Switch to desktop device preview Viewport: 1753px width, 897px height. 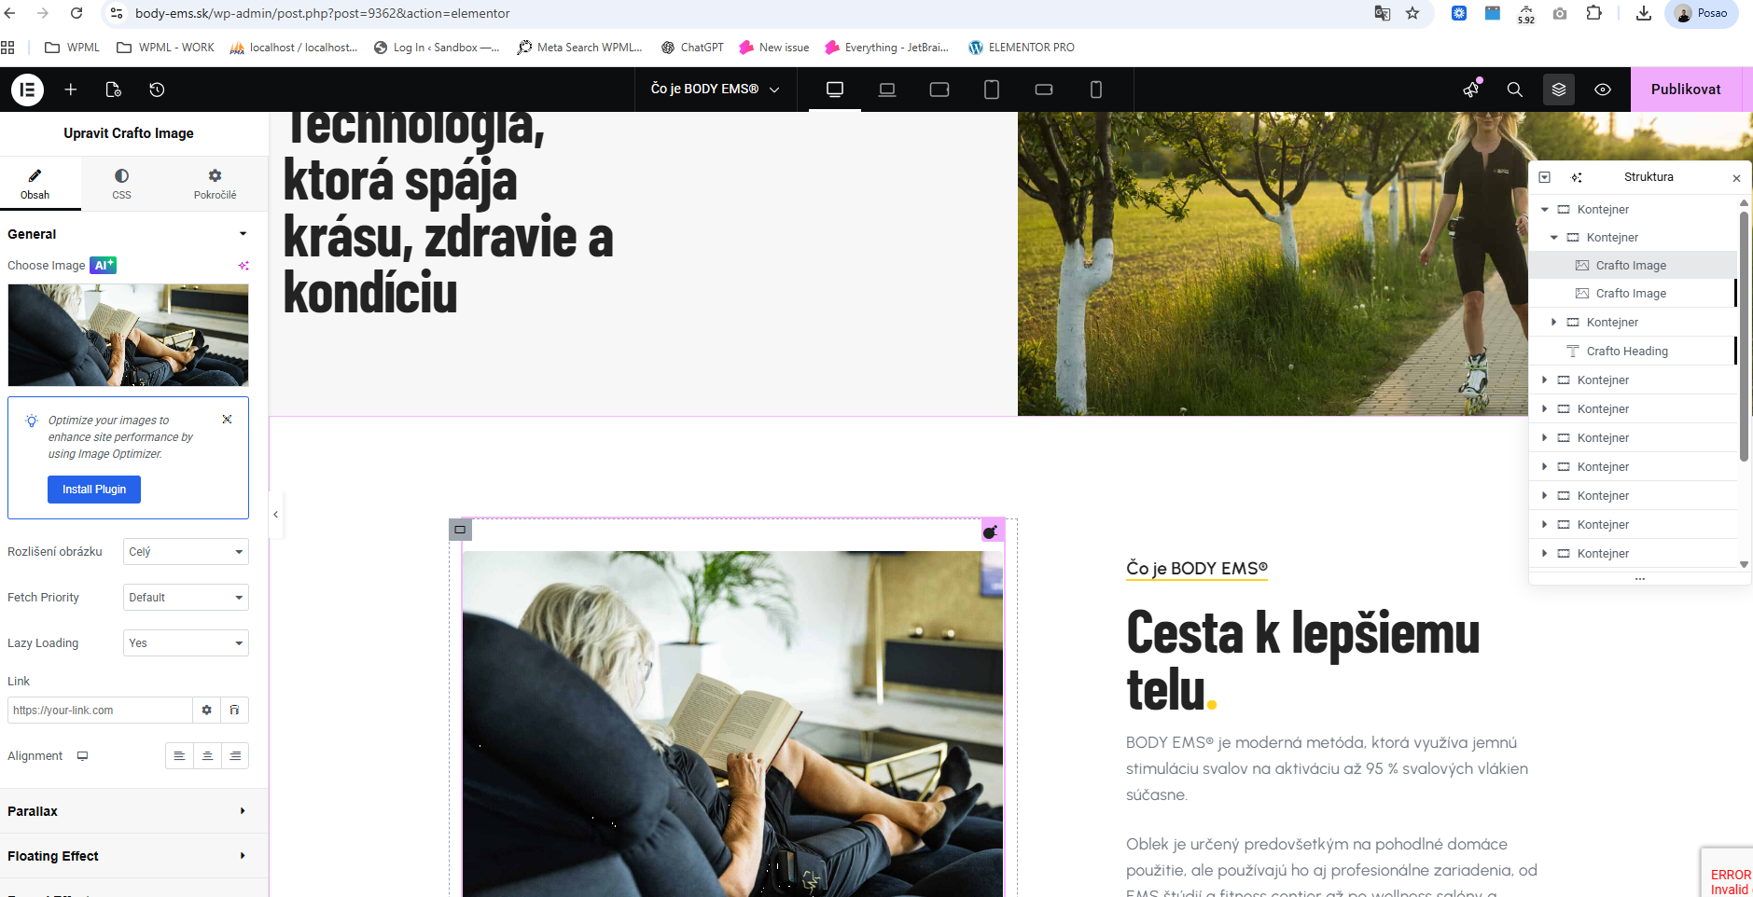pyautogui.click(x=835, y=90)
